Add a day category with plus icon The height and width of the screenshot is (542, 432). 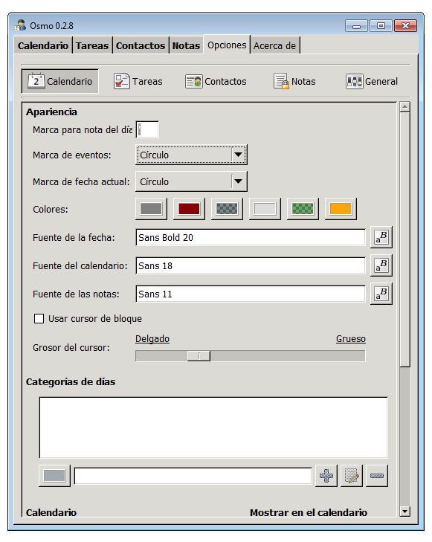326,476
